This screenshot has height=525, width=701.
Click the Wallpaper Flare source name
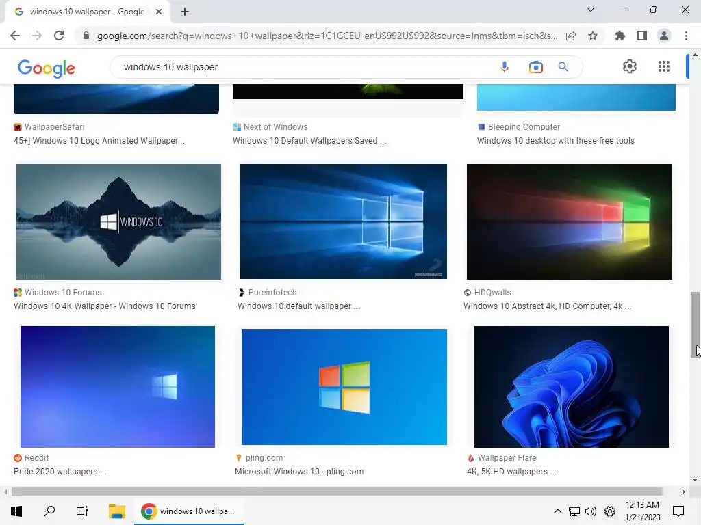(x=507, y=457)
